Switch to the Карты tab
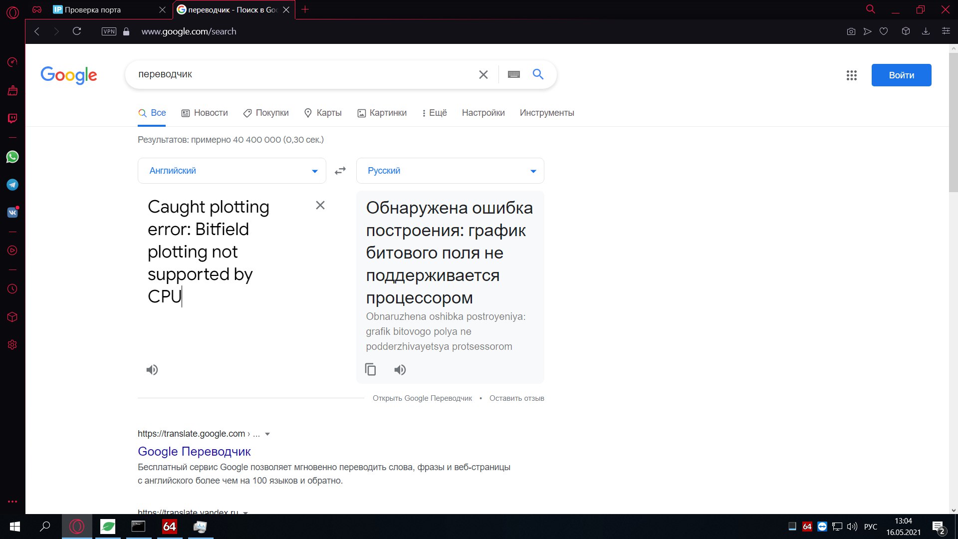958x539 pixels. coord(323,113)
